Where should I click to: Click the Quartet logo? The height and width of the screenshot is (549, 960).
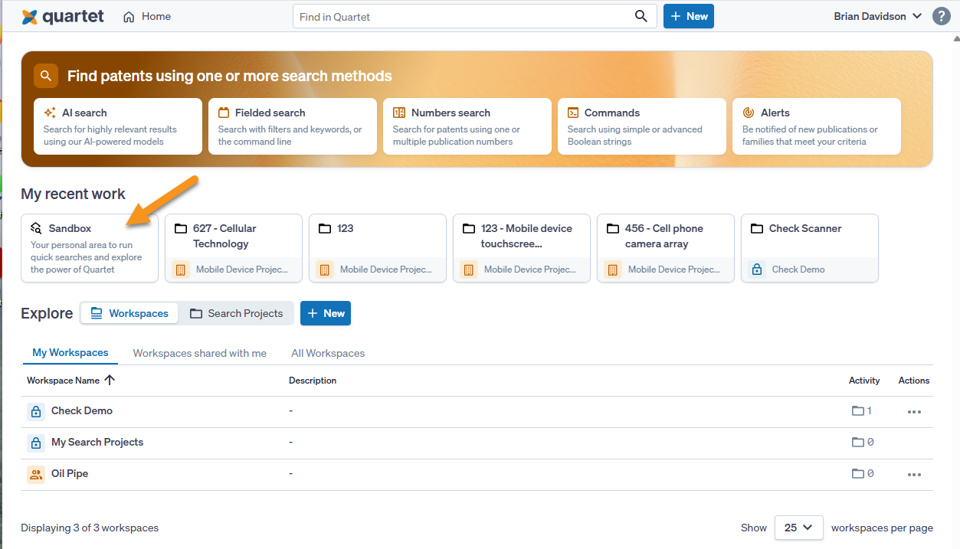(x=62, y=16)
